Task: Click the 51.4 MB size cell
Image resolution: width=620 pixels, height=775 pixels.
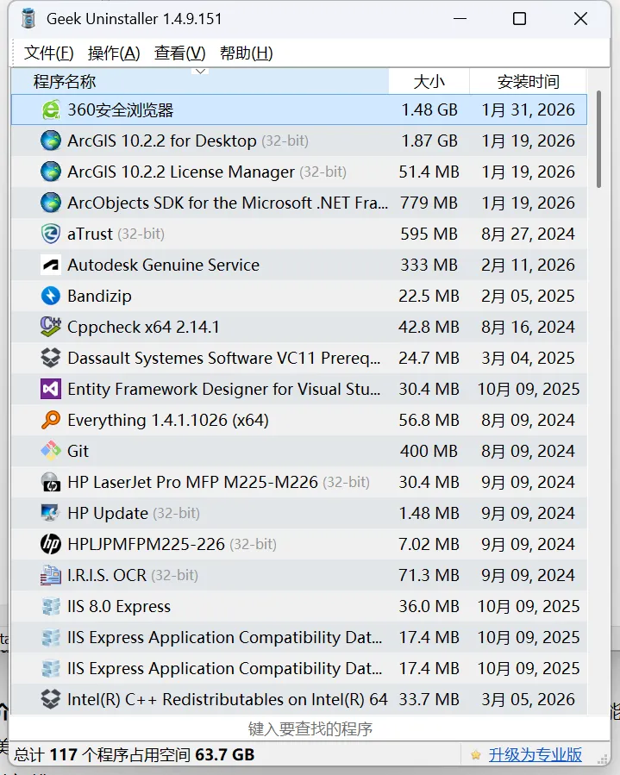Action: coord(429,172)
